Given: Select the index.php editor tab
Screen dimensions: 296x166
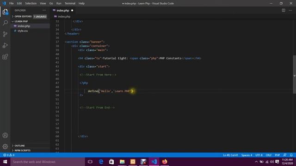Looking at the screenshot, I should pos(63,10).
